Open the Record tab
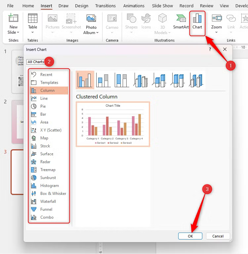This screenshot has height=254, width=248. click(x=186, y=6)
